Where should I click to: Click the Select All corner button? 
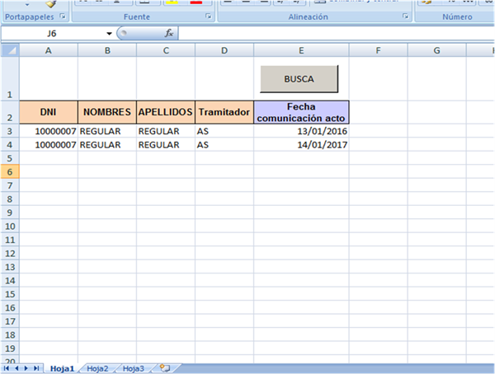click(x=10, y=50)
